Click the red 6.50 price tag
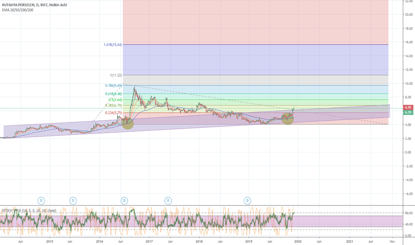The width and height of the screenshot is (415, 245). [408, 107]
